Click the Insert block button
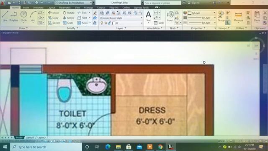 pos(170,16)
